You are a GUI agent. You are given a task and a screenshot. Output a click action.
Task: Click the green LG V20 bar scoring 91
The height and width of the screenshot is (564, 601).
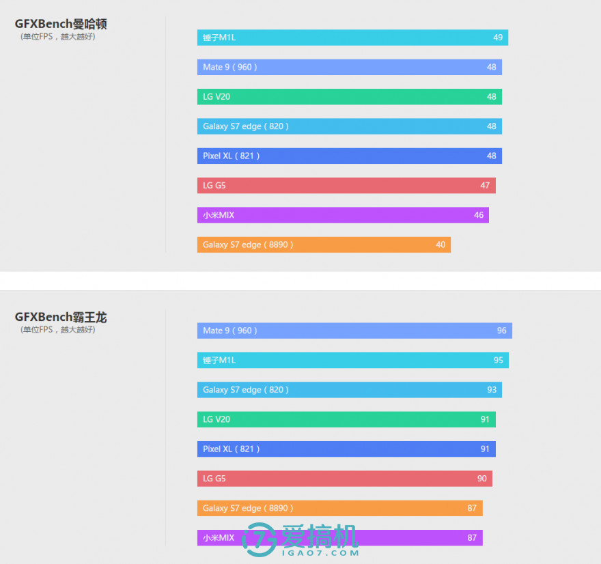click(346, 419)
